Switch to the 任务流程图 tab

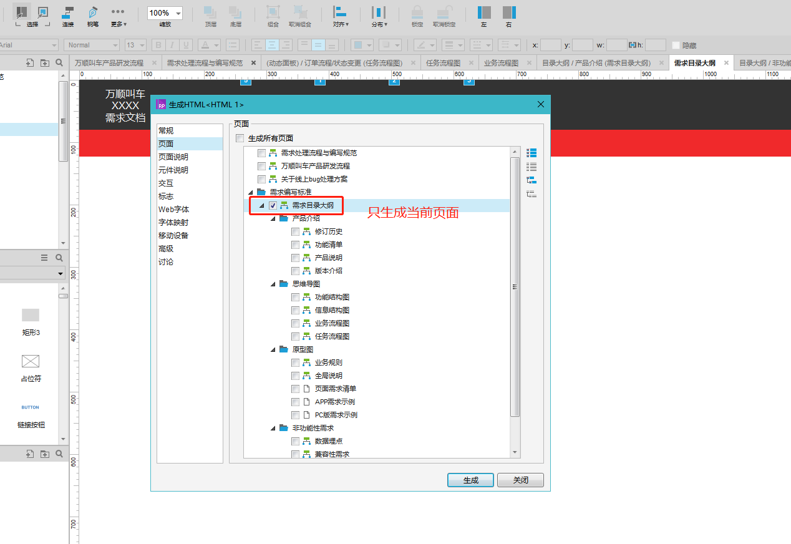pos(443,63)
